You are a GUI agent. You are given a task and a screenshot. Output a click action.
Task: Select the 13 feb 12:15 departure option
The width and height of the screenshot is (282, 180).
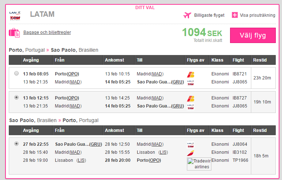pyautogui.click(x=16, y=97)
